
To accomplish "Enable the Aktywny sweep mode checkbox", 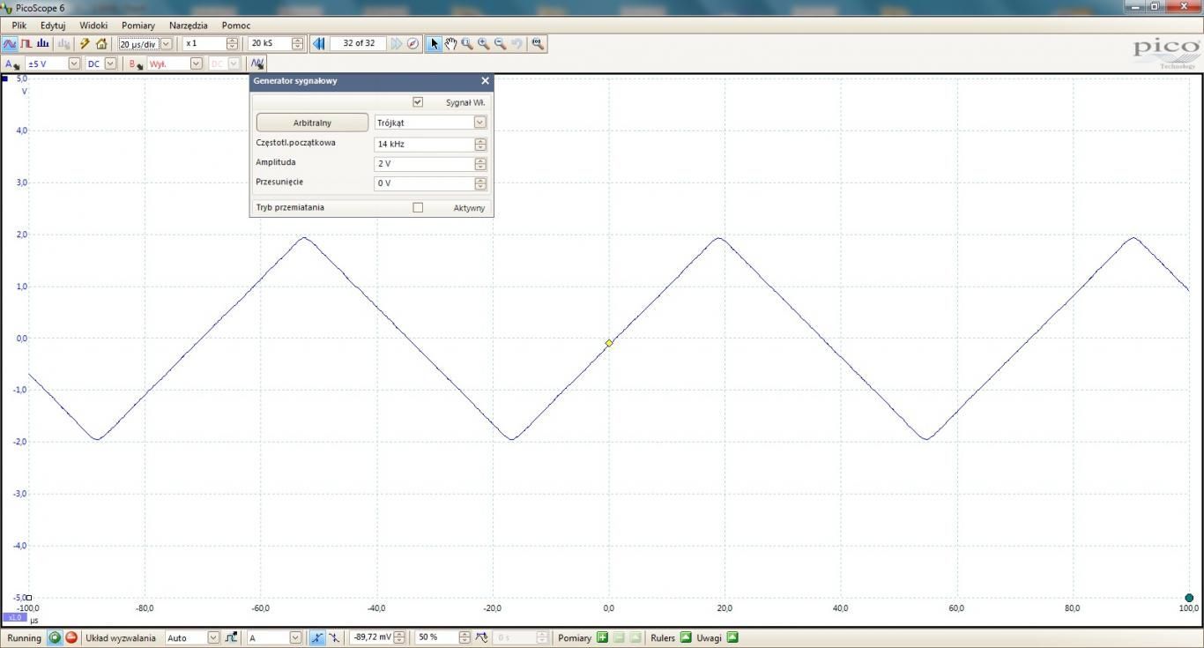I will point(418,208).
